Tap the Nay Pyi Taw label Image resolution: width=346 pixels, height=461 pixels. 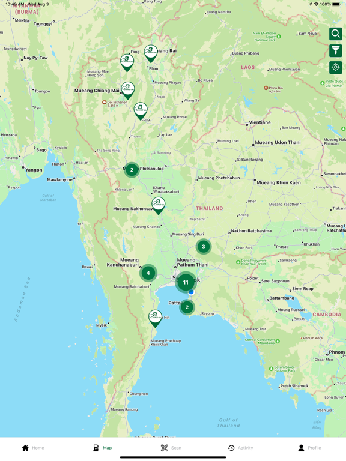pyautogui.click(x=35, y=58)
